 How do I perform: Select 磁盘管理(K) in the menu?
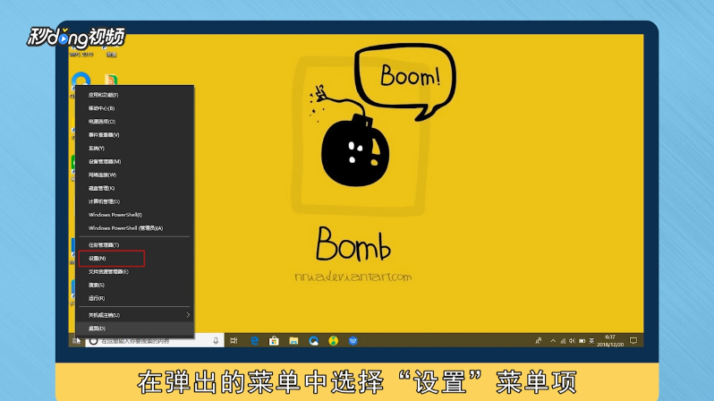(x=135, y=188)
